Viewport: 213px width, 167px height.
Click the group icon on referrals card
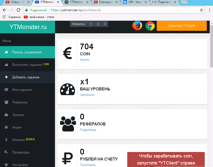click(x=68, y=124)
